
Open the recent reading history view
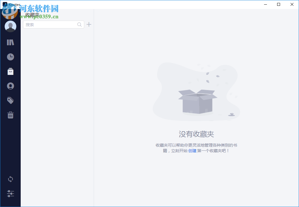tap(10, 57)
